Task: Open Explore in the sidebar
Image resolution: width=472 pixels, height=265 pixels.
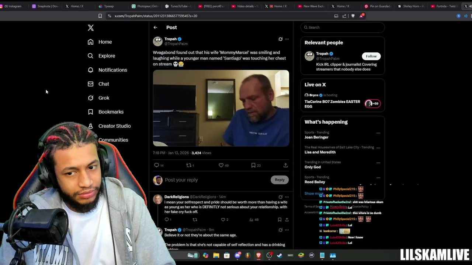Action: pos(101,56)
